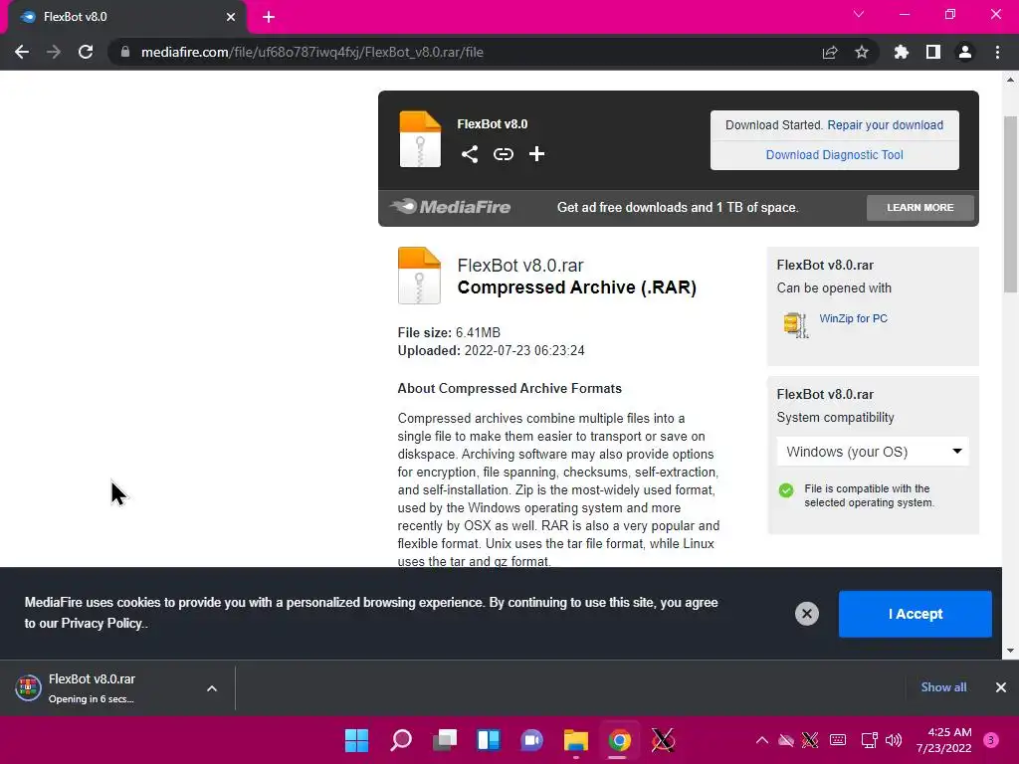Image resolution: width=1019 pixels, height=764 pixels.
Task: Click the WinZip icon in sidebar
Action: [x=796, y=325]
